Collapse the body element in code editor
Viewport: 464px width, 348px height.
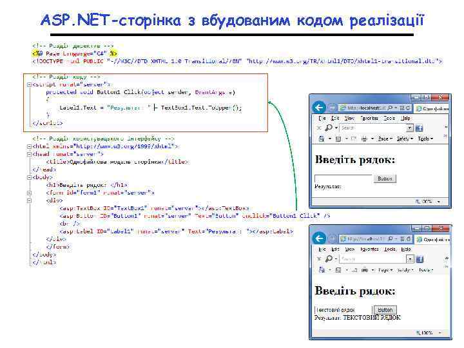(29, 178)
